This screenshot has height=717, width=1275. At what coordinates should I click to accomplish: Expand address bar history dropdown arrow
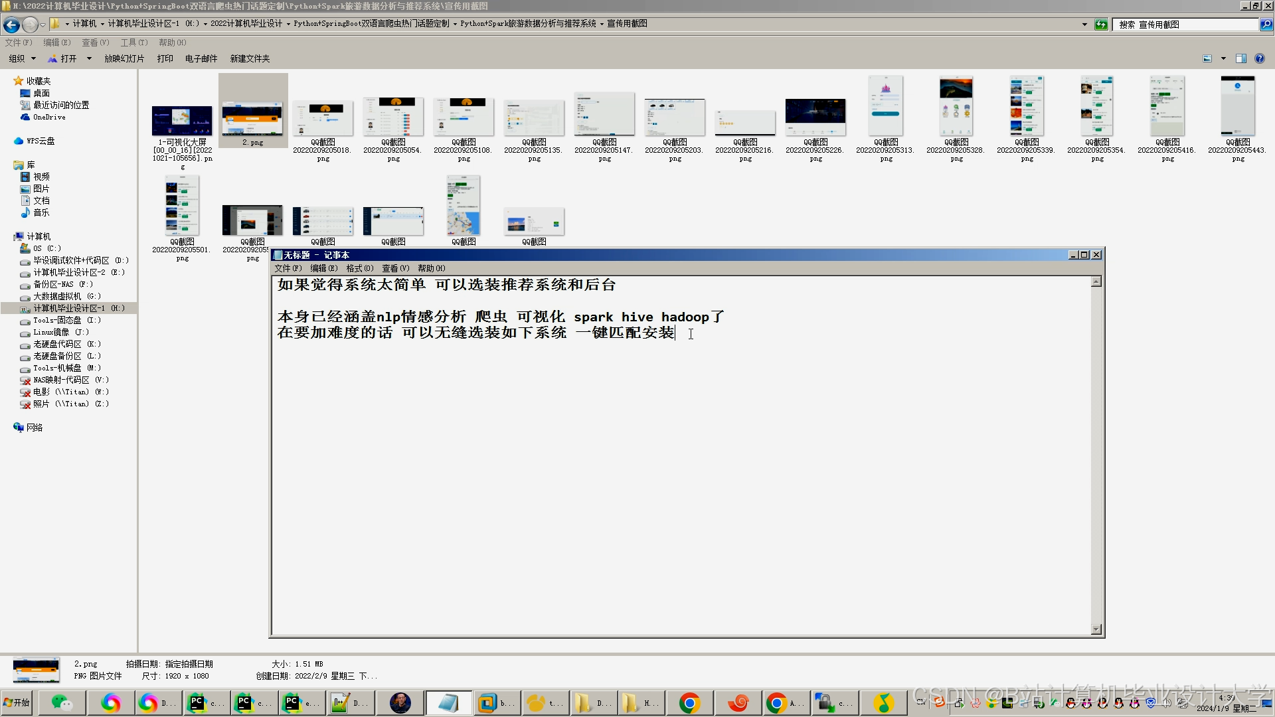[1084, 25]
